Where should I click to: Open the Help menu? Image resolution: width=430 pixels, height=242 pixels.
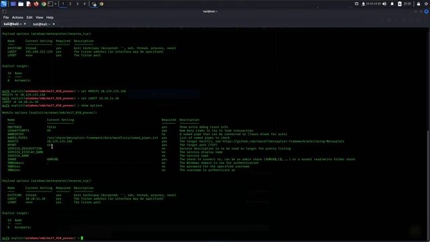50,17
